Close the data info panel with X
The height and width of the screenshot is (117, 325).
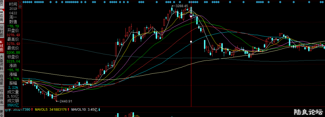pos(20,3)
